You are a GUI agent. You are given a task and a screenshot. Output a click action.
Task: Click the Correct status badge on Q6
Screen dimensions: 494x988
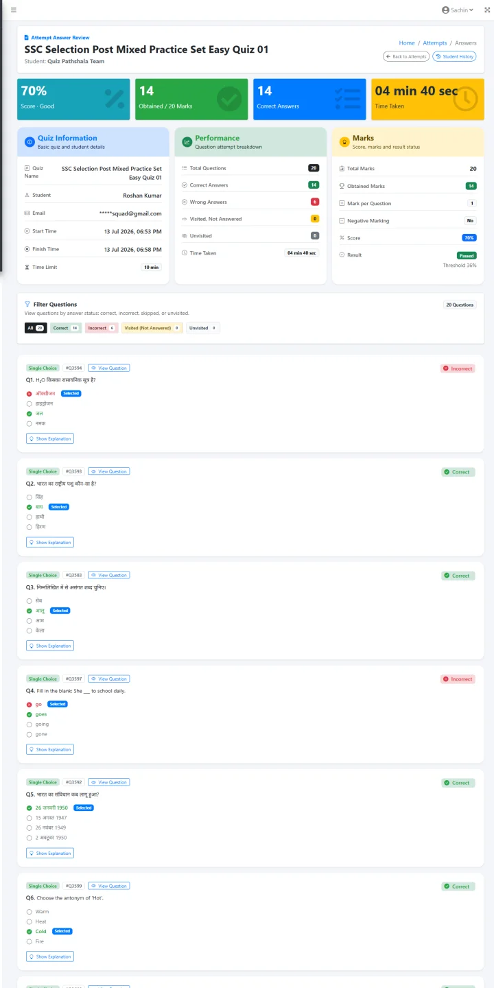tap(458, 886)
